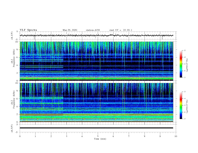Click the "ch.3(V)" axis label
The image size is (198, 153).
[x=12, y=128]
